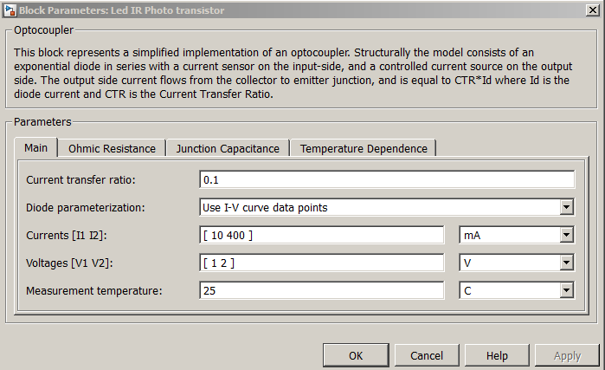Focus the Currents [I1 I2] input field
Screen dimensions: 605x370
click(x=321, y=235)
